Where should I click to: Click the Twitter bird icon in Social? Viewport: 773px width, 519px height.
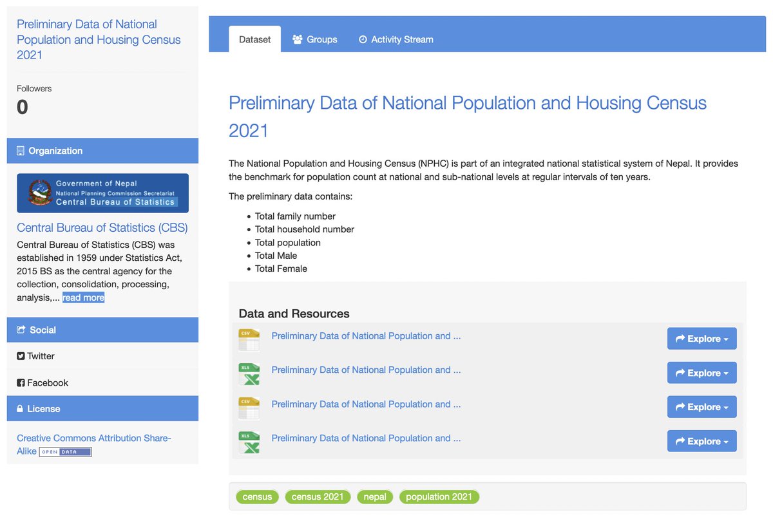coord(21,356)
